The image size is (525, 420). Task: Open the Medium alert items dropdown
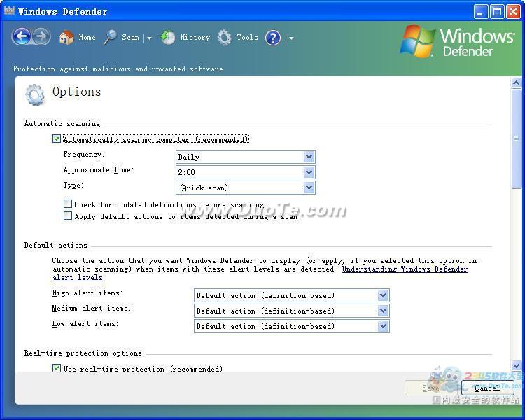click(292, 311)
